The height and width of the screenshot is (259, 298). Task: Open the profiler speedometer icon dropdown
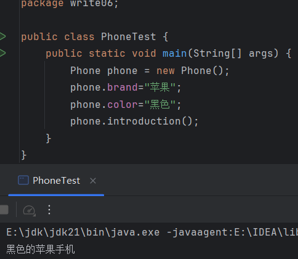pyautogui.click(x=29, y=210)
